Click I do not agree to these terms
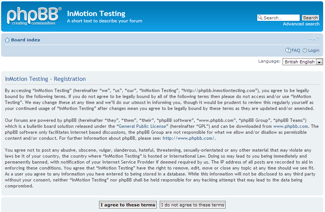The height and width of the screenshot is (212, 325). point(192,205)
